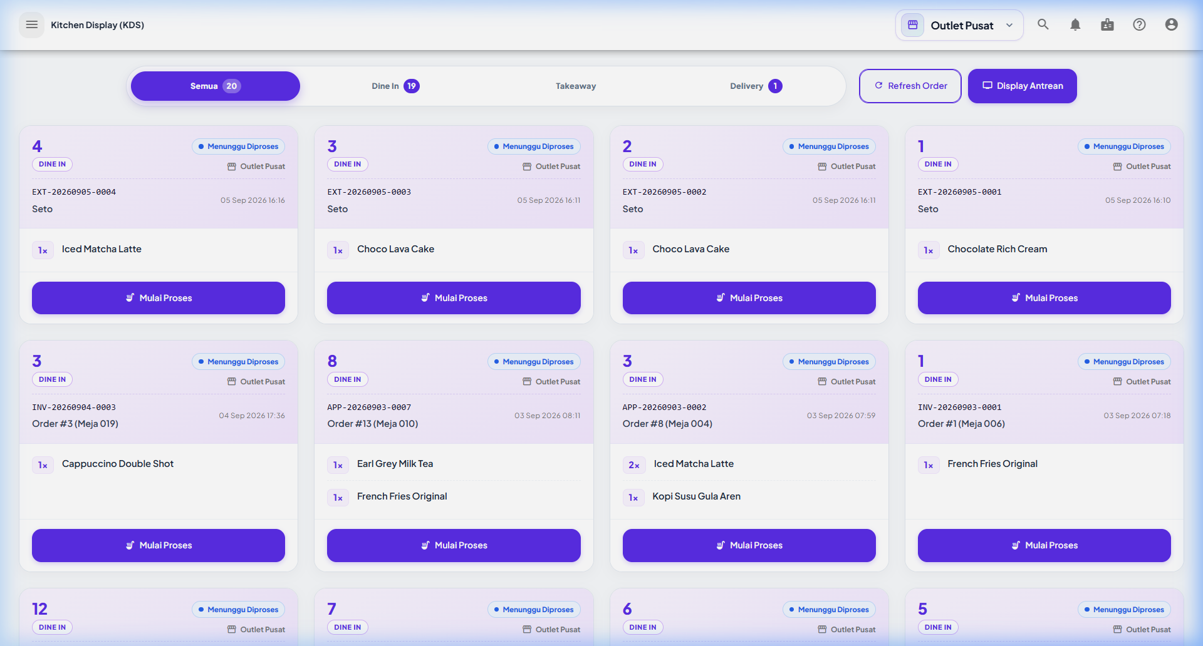This screenshot has height=646, width=1203.
Task: Click the Refresh Order button
Action: click(x=910, y=86)
